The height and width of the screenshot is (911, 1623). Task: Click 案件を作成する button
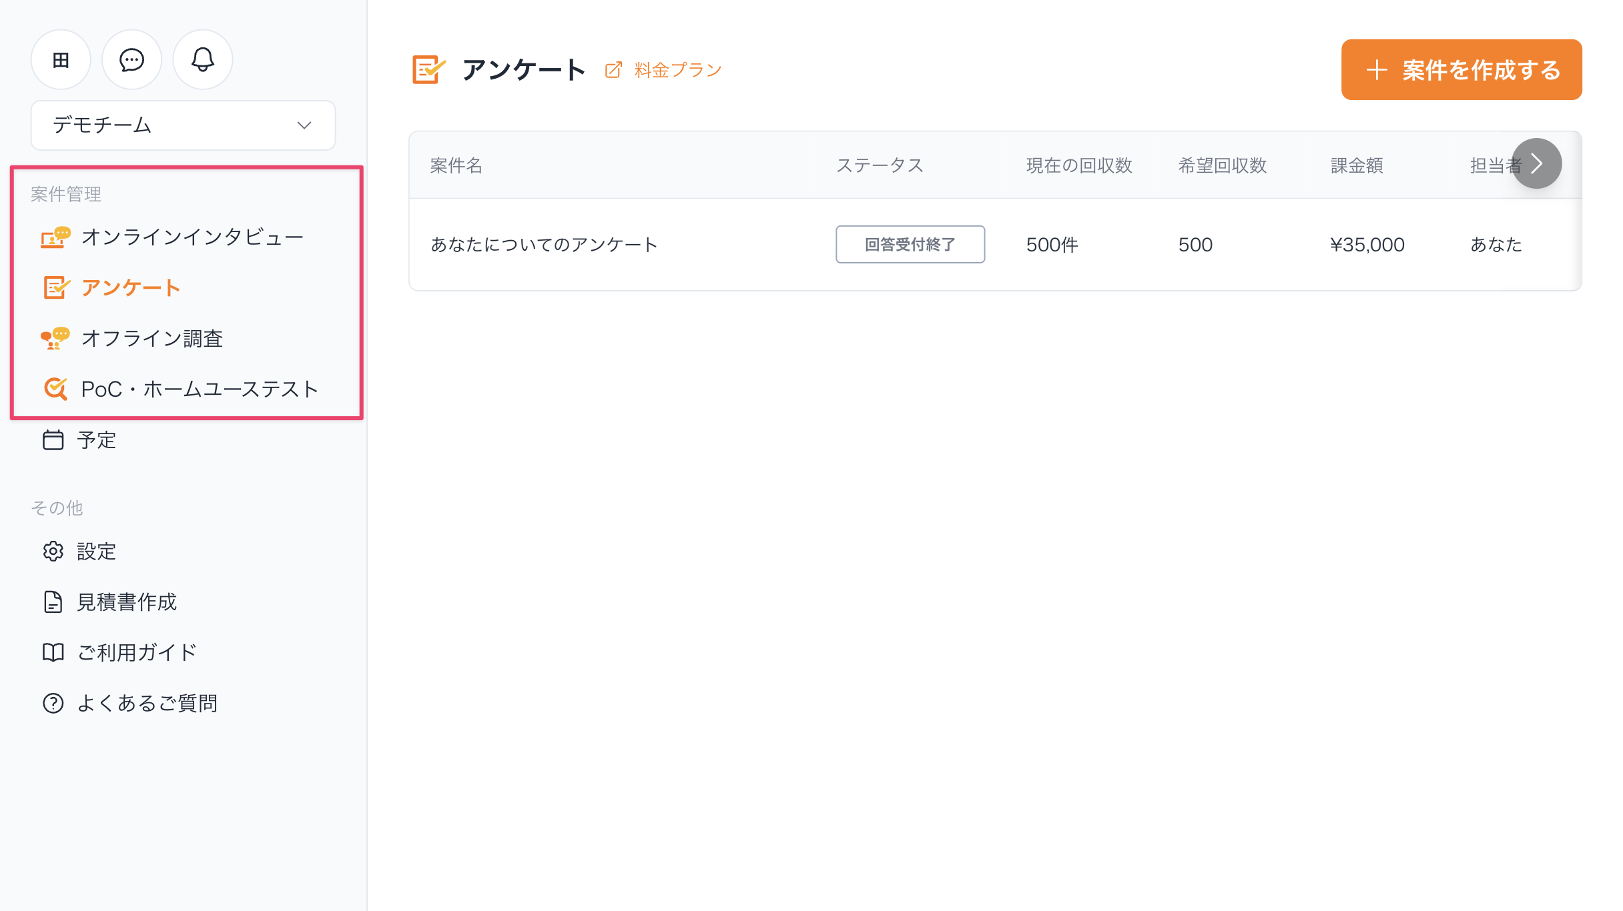point(1462,70)
